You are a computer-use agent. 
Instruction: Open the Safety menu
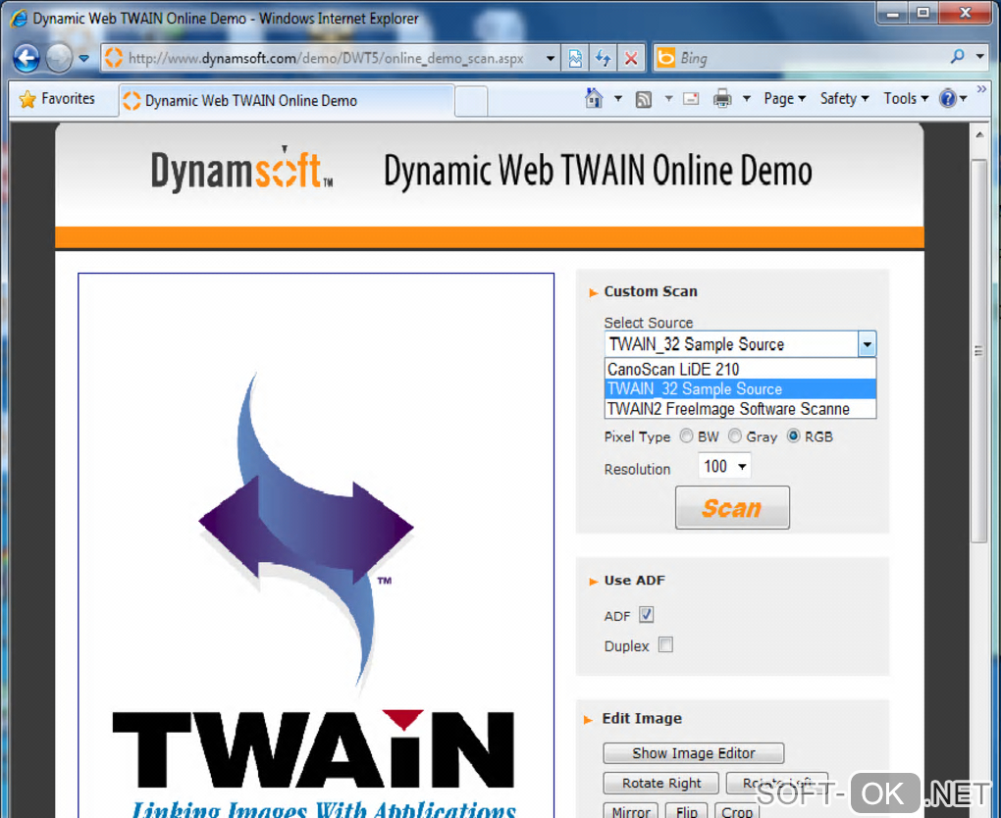[844, 99]
